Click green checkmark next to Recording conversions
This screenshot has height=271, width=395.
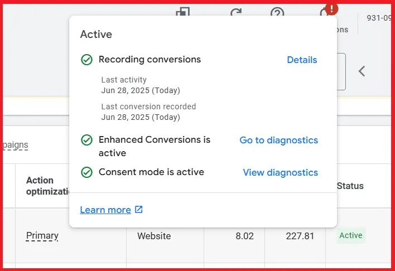coord(86,60)
